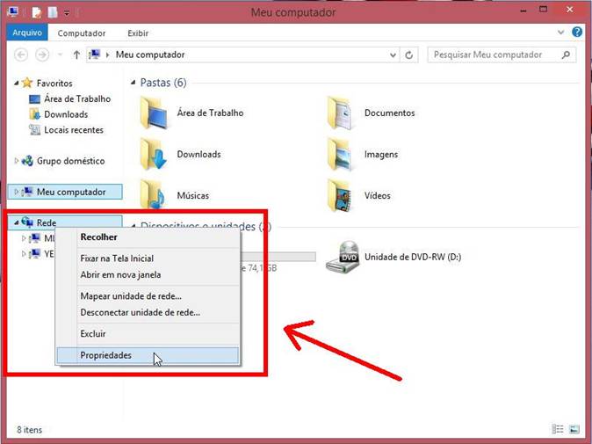Click the up-arrow navigation button
This screenshot has width=592, height=444.
pyautogui.click(x=76, y=55)
